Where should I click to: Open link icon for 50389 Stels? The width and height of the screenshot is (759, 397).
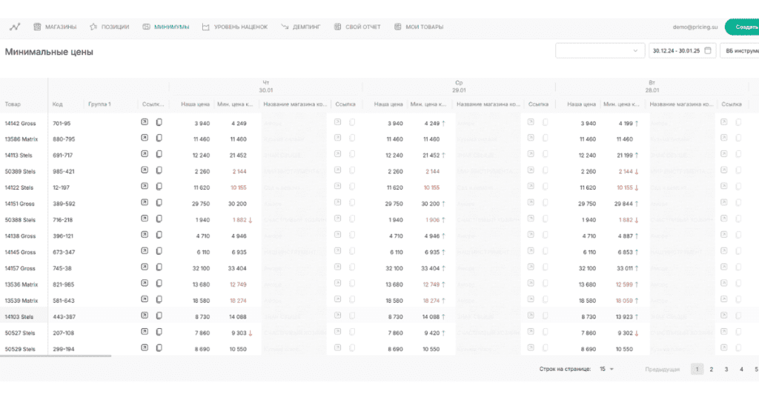point(145,170)
